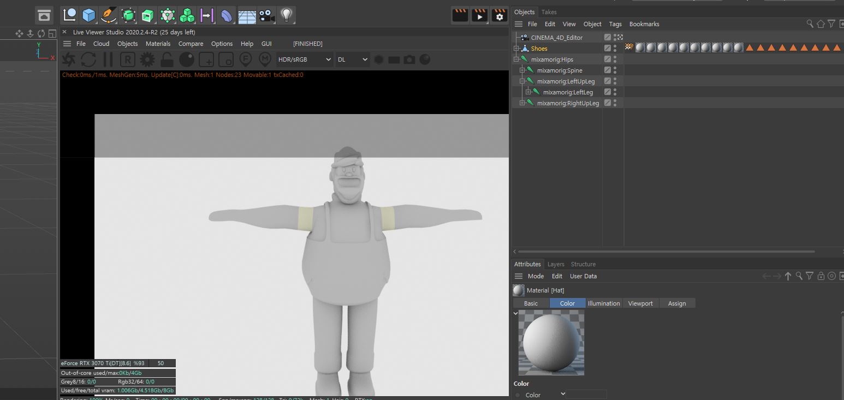Viewport: 844px width, 400px height.
Task: Open Octane settings gear in Live Viewer
Action: [147, 59]
